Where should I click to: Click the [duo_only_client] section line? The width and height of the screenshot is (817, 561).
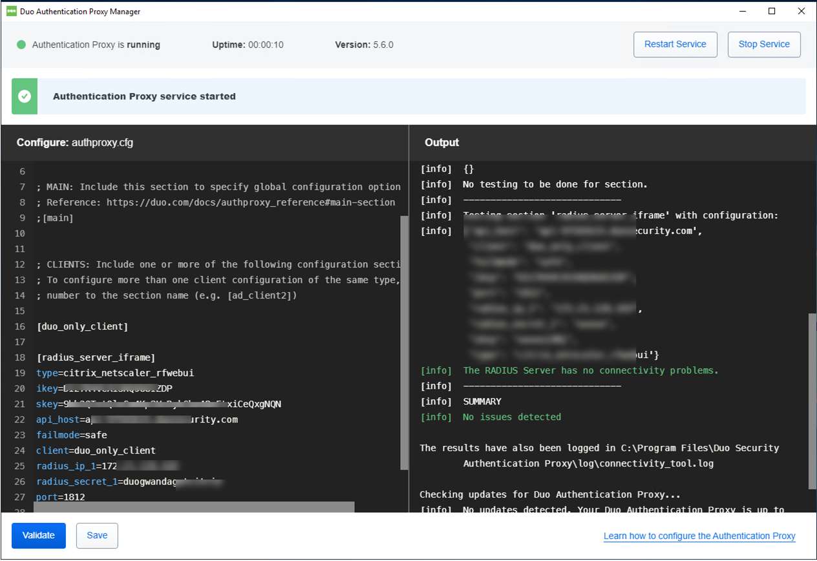pyautogui.click(x=82, y=326)
